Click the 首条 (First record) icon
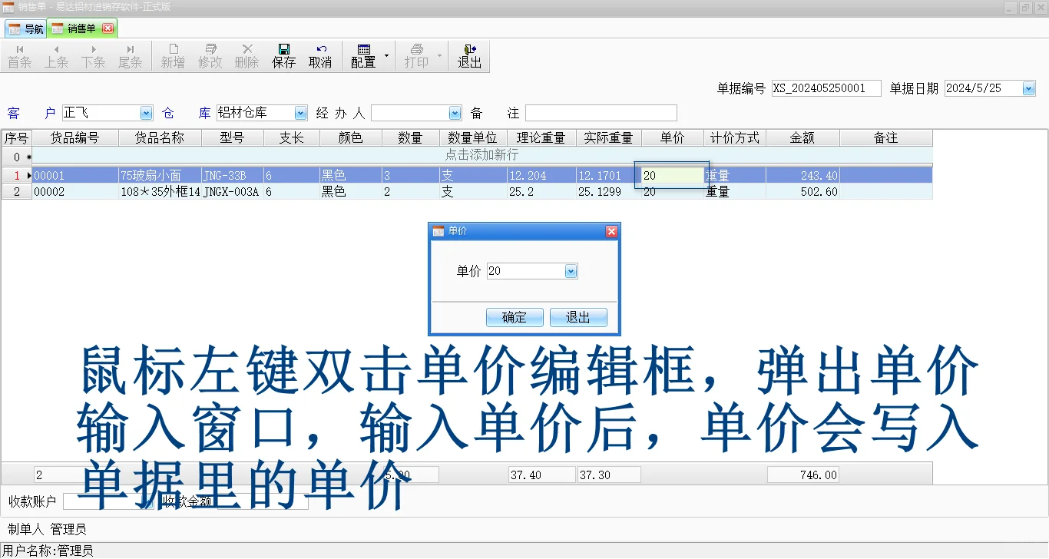The width and height of the screenshot is (1049, 559). pyautogui.click(x=19, y=55)
